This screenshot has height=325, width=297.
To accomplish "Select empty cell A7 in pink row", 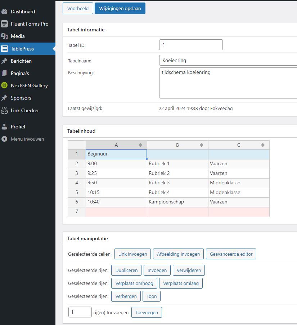I will pyautogui.click(x=116, y=212).
